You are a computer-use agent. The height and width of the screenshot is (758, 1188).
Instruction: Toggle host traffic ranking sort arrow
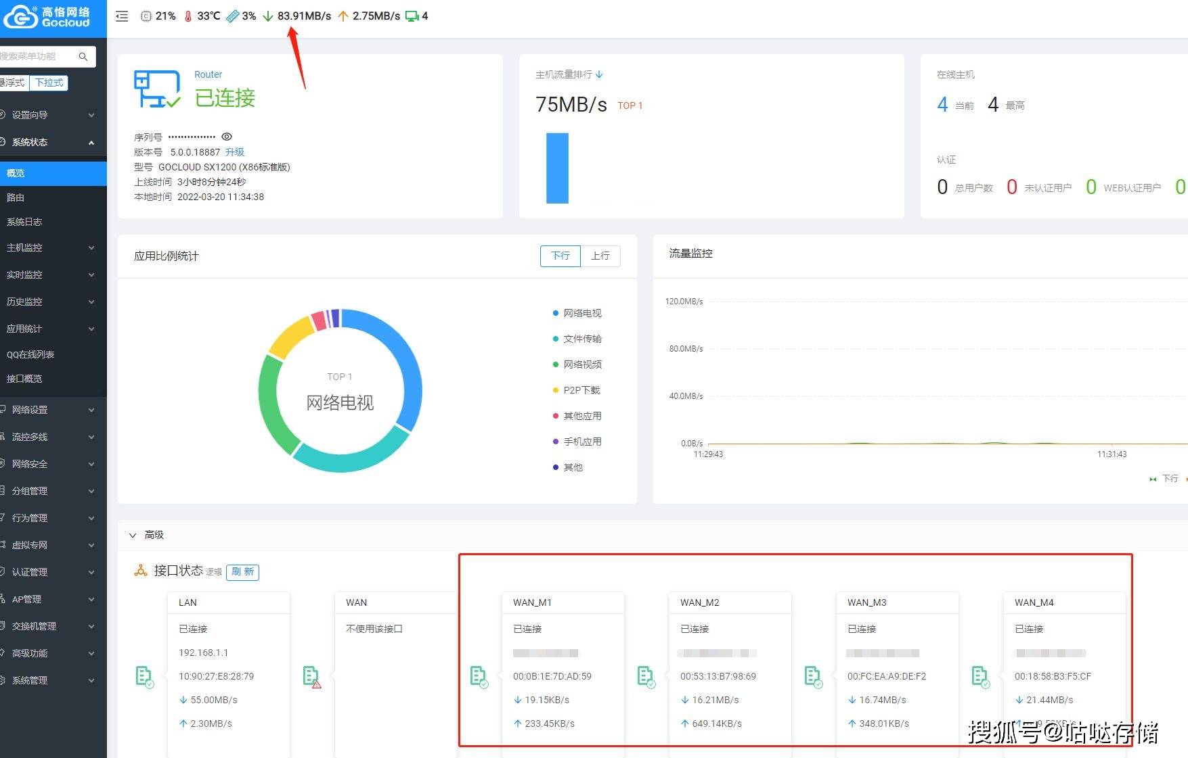click(599, 74)
